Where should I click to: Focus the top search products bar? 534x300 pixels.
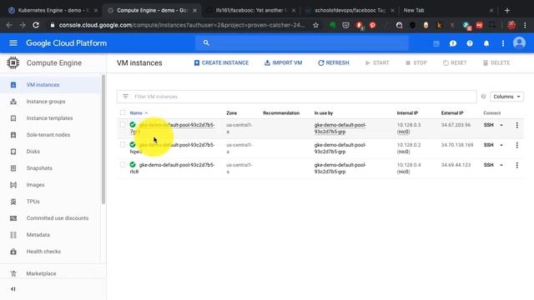(302, 42)
